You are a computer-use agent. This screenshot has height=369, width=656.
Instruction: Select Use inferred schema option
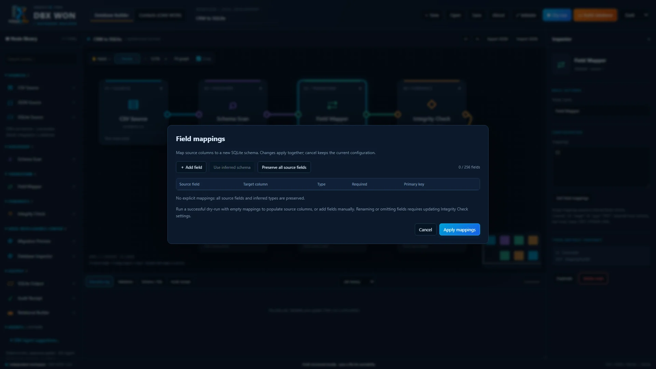point(232,167)
